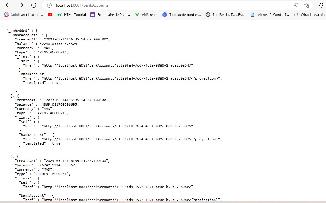The image size is (326, 203).
Task: Open Browser Essentials
Action: (321, 5)
